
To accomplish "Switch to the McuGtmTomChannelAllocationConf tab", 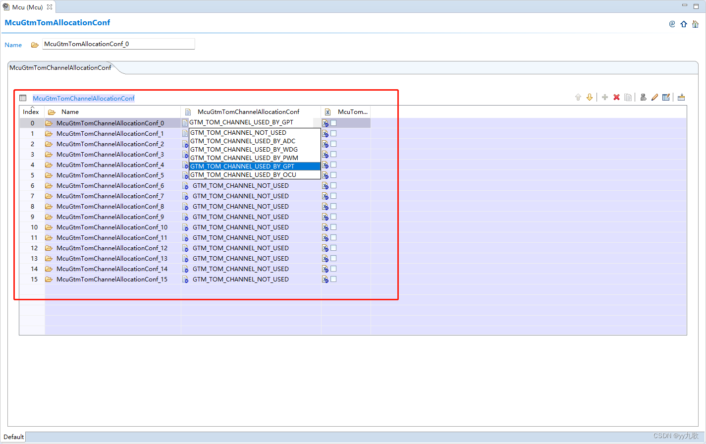I will click(x=59, y=67).
